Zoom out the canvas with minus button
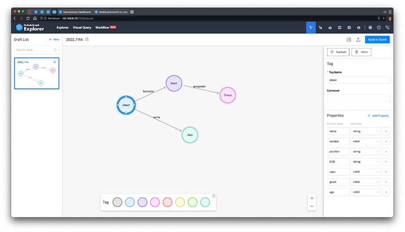Viewport: 405px width, 232px height. (x=312, y=206)
